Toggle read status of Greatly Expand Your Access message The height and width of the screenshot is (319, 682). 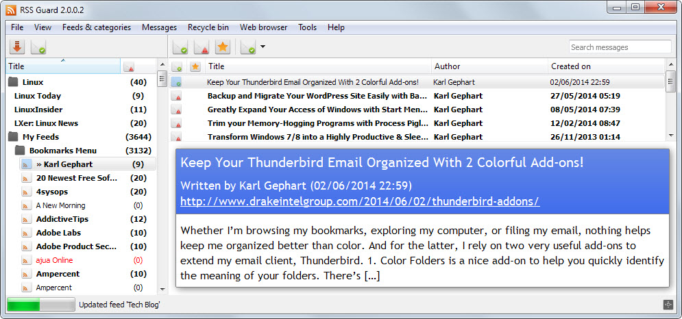coord(177,110)
